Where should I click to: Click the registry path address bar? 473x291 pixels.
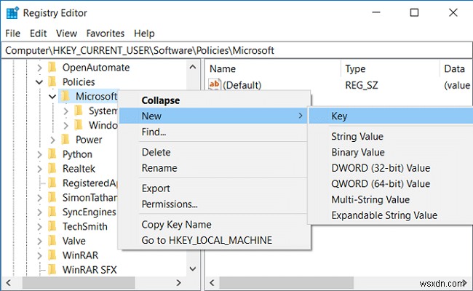tap(236, 49)
